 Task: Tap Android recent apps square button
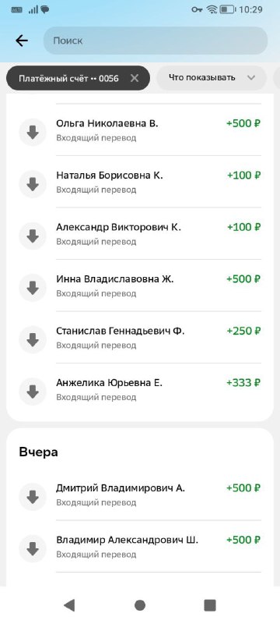tap(210, 605)
